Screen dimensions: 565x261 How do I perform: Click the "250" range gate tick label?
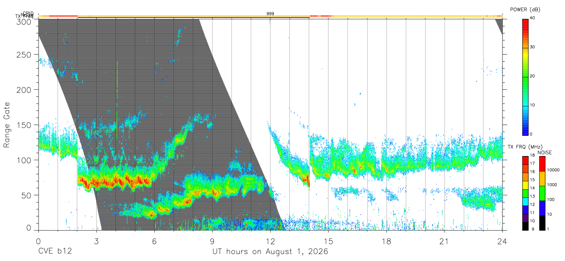tap(24, 54)
